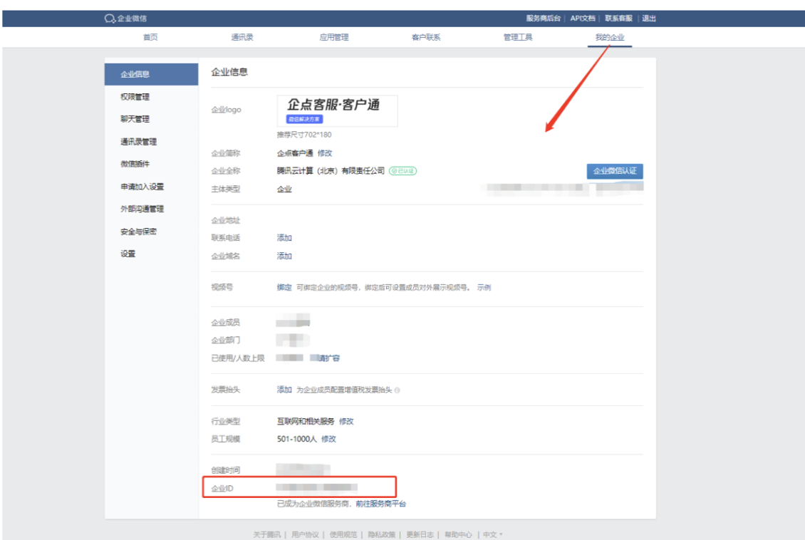Viewport: 805px width, 540px height.
Task: Open 权限管理 in the sidebar
Action: point(135,96)
